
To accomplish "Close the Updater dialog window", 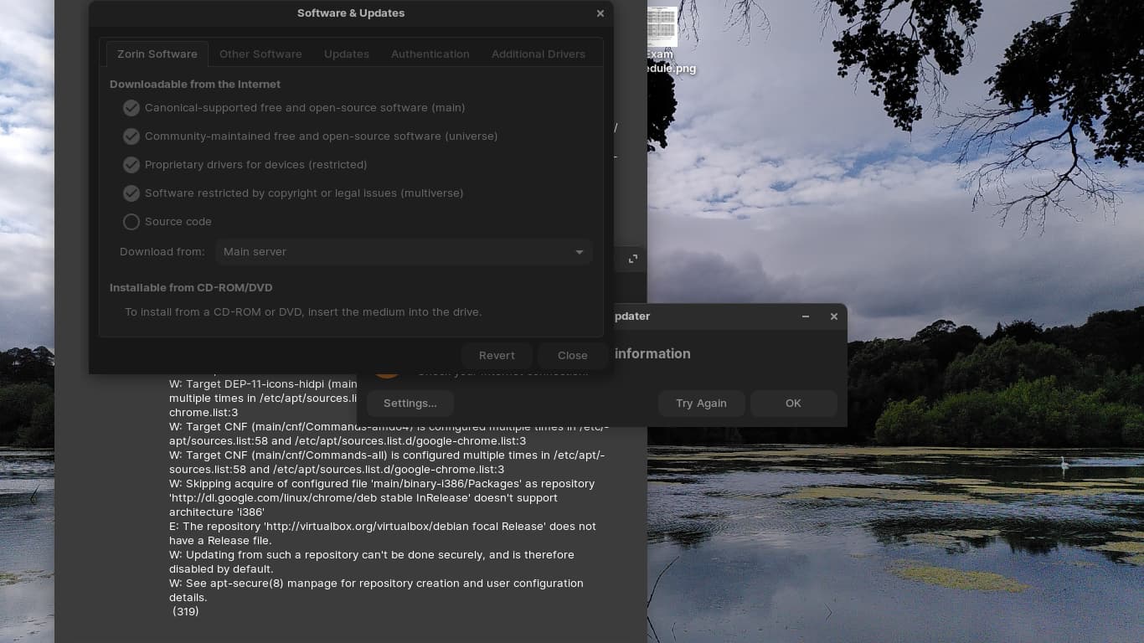I will (x=833, y=316).
